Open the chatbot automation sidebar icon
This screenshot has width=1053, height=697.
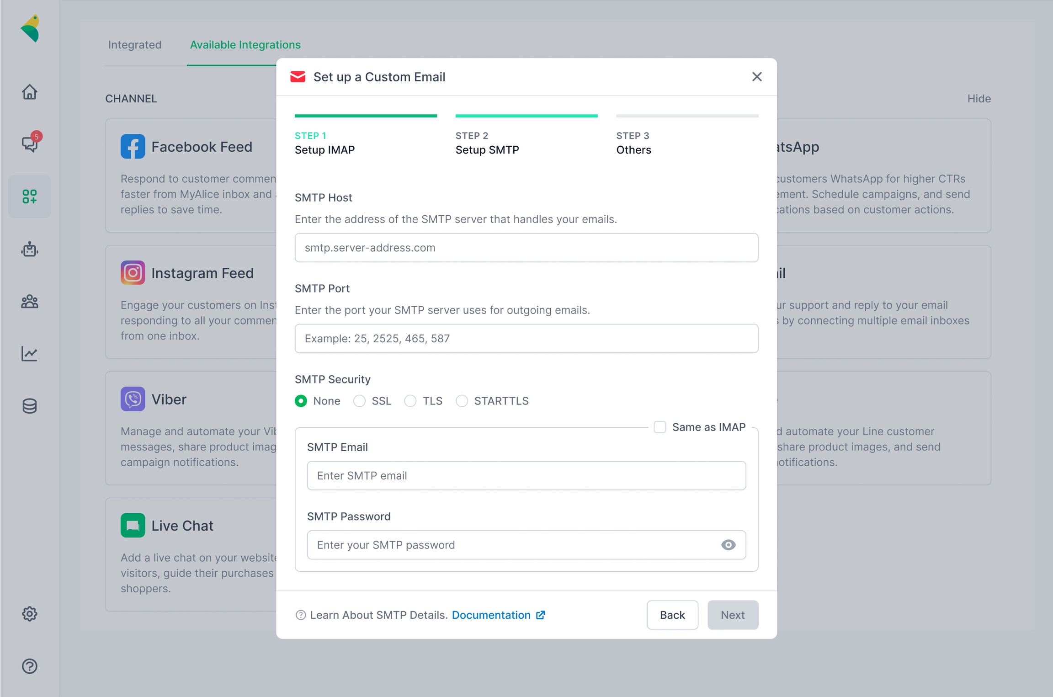[x=30, y=249]
